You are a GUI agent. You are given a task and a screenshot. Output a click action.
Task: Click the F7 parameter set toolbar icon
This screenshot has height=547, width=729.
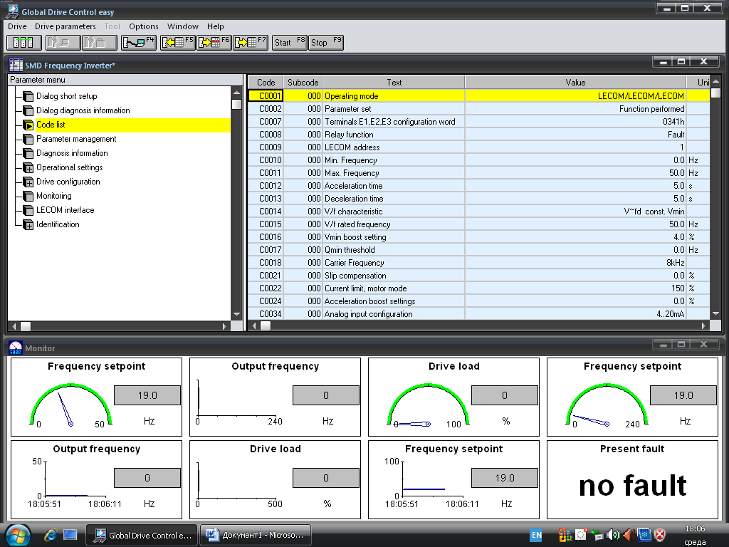tap(251, 42)
